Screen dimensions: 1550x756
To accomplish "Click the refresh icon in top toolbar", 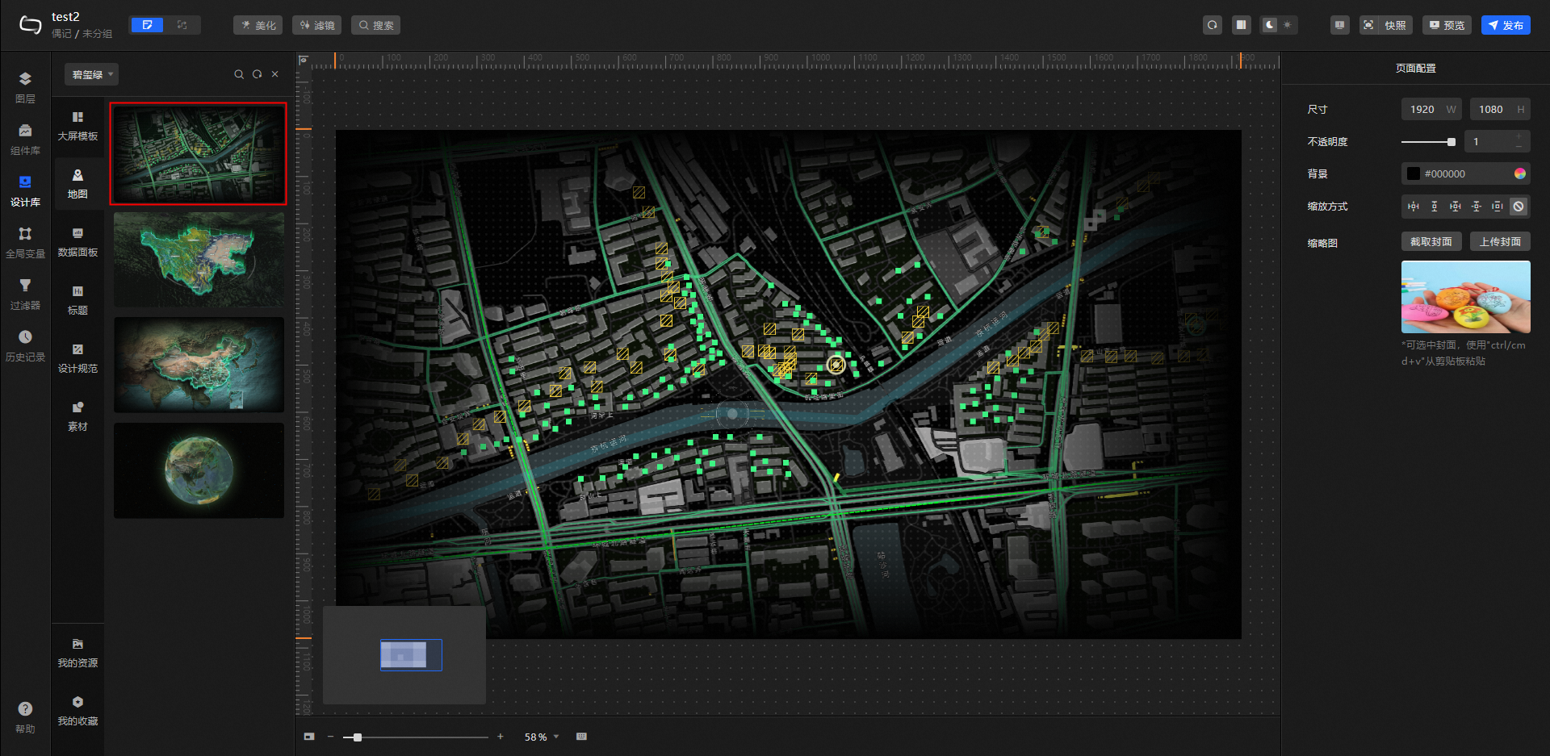I will pyautogui.click(x=1212, y=25).
